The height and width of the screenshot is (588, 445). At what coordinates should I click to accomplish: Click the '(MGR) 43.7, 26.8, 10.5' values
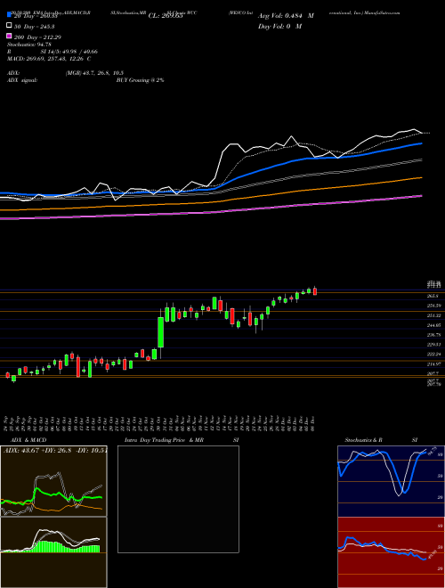click(x=94, y=73)
